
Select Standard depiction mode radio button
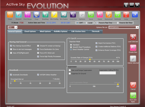pos(71,45)
